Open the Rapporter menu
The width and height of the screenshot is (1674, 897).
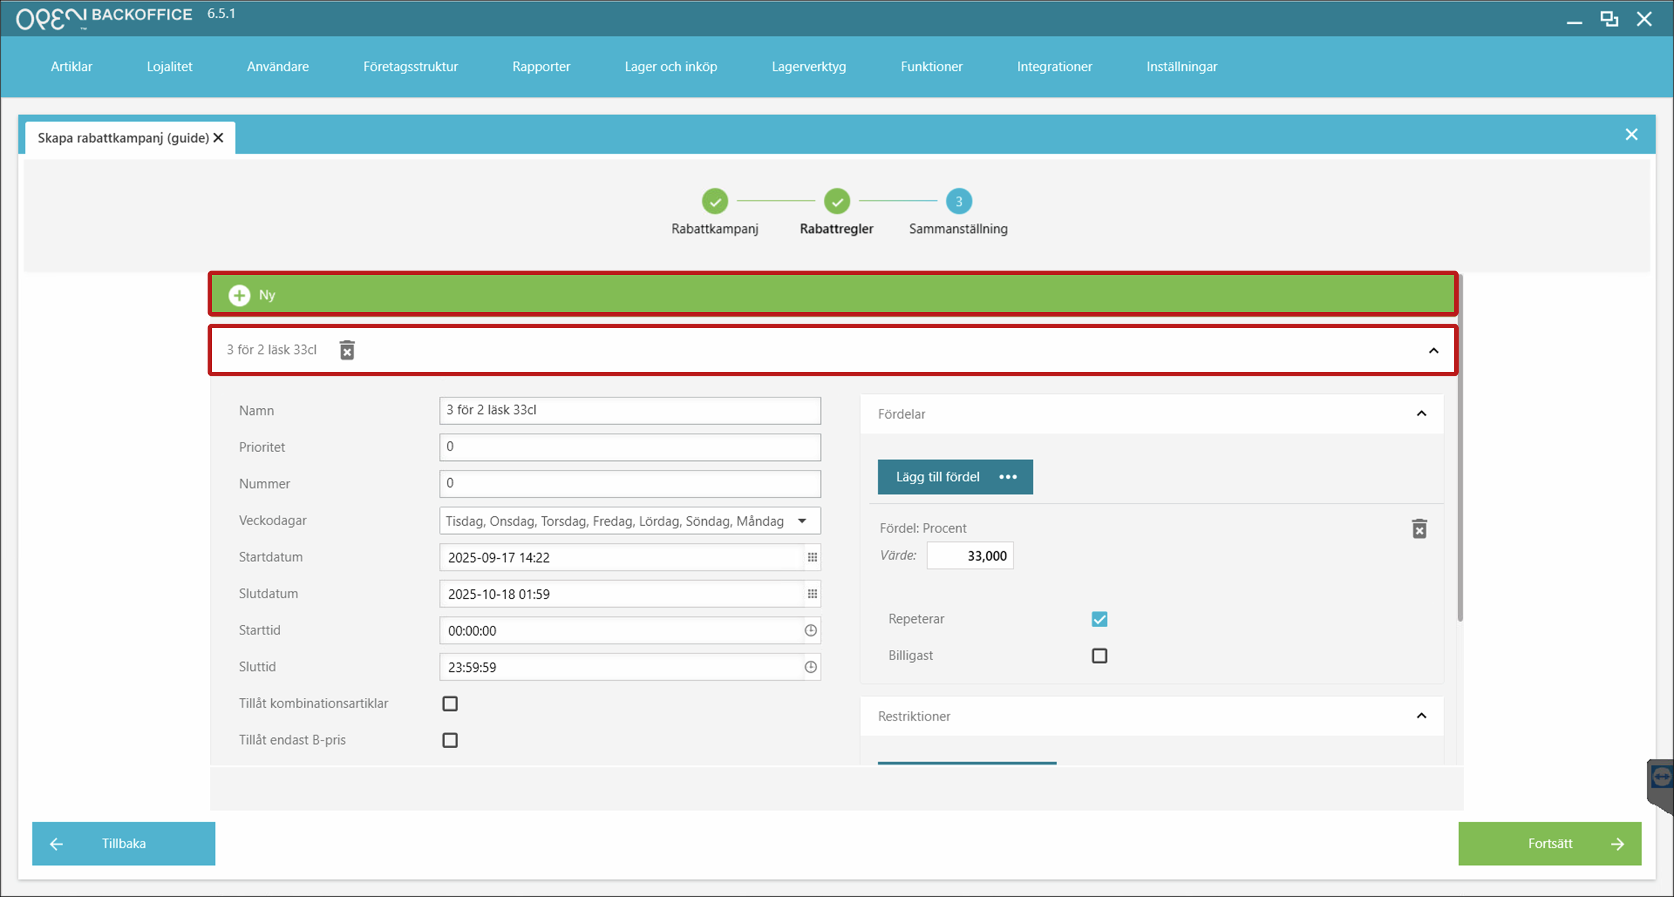(541, 66)
